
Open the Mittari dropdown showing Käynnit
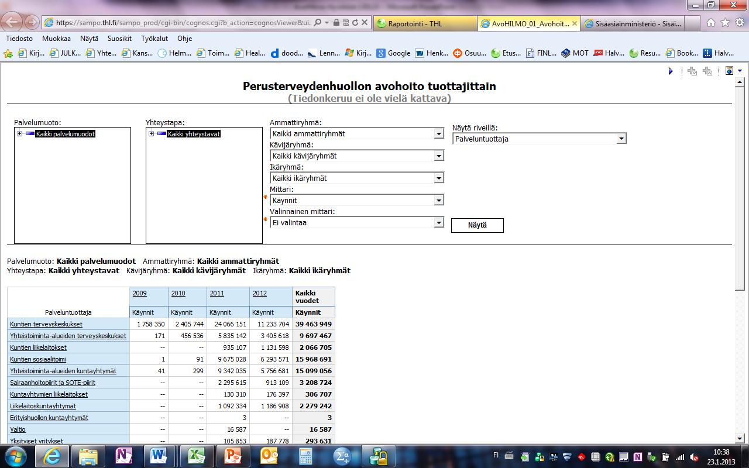point(439,201)
